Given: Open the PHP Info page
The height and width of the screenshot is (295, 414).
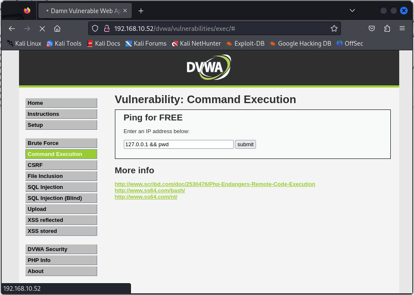Looking at the screenshot, I should point(61,260).
